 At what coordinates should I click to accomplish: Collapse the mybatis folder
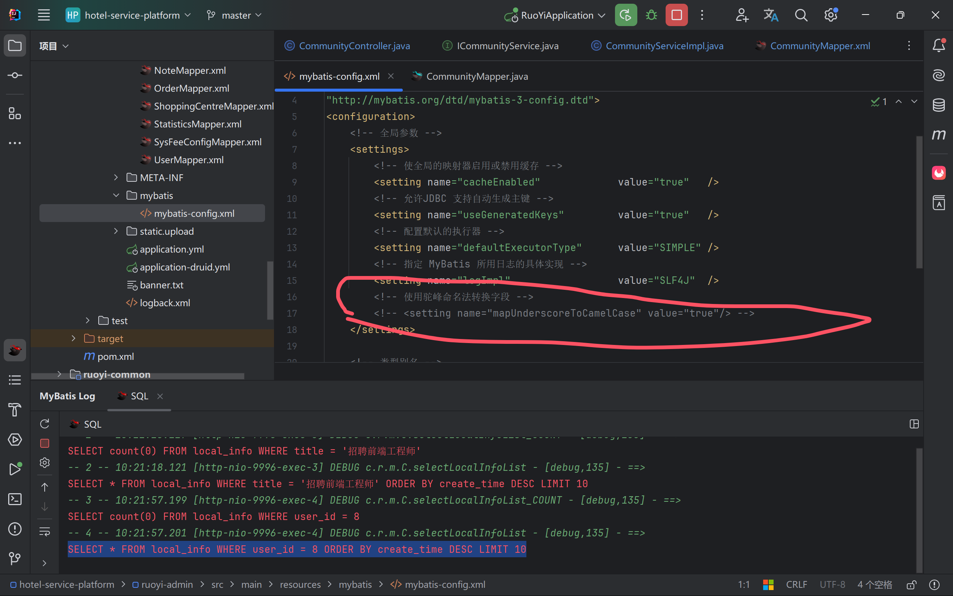pos(116,196)
